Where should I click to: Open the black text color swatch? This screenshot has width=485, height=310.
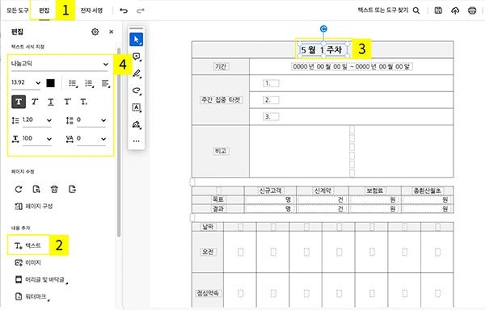[x=50, y=83]
